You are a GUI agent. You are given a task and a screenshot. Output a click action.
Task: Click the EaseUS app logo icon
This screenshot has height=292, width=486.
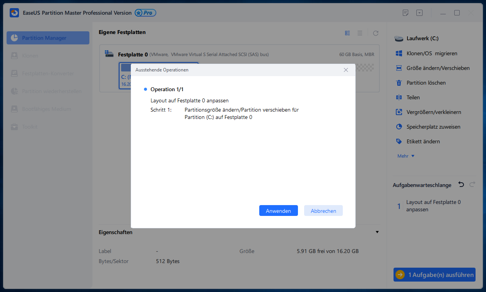(x=14, y=13)
